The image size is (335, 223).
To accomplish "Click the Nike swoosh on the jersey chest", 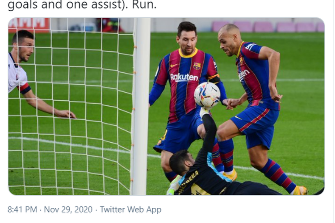I will 174,65.
